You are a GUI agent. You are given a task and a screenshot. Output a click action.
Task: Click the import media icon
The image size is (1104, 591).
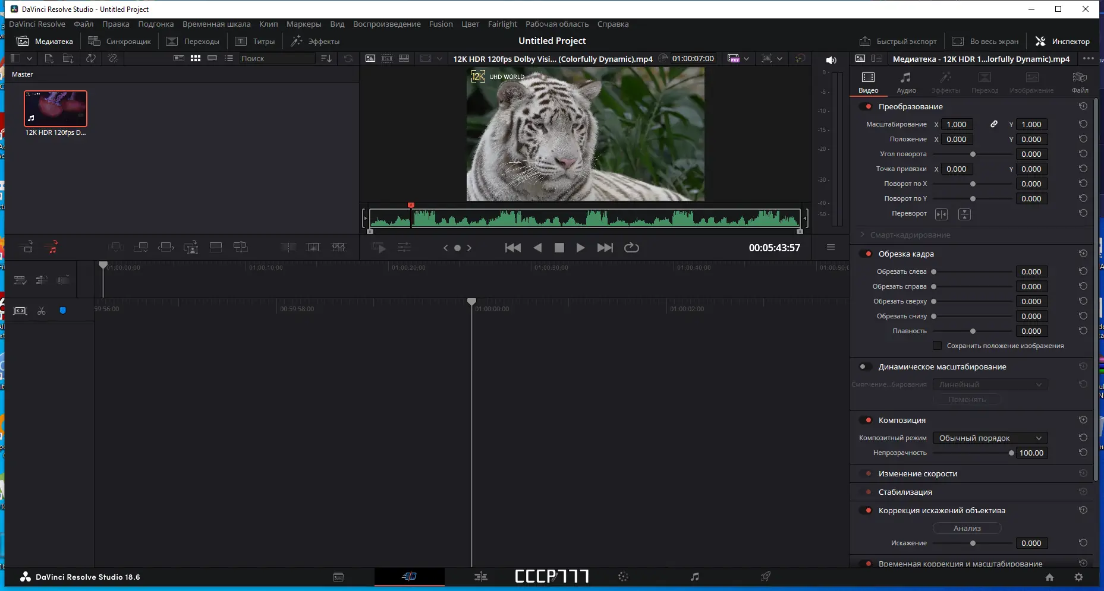point(48,58)
